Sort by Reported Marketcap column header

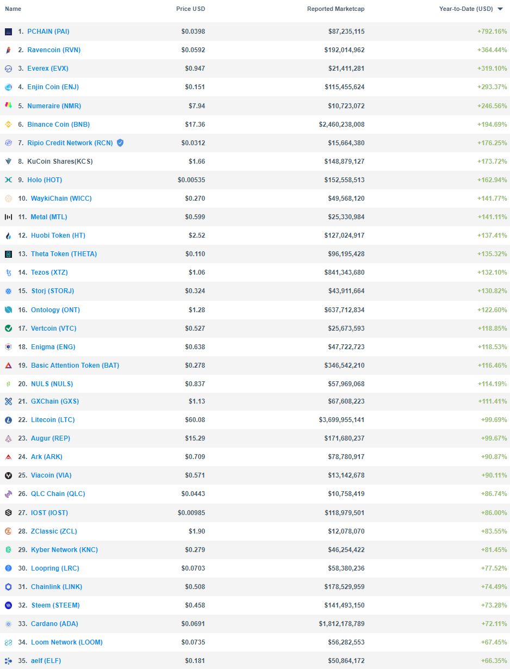pos(335,9)
